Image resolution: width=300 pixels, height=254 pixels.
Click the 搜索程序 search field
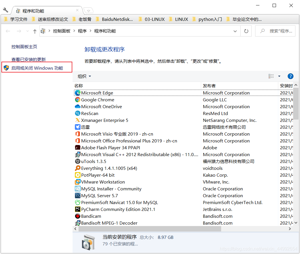pyautogui.click(x=275, y=31)
